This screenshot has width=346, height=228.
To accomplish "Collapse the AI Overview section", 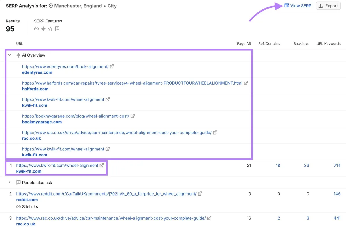I will pos(10,55).
